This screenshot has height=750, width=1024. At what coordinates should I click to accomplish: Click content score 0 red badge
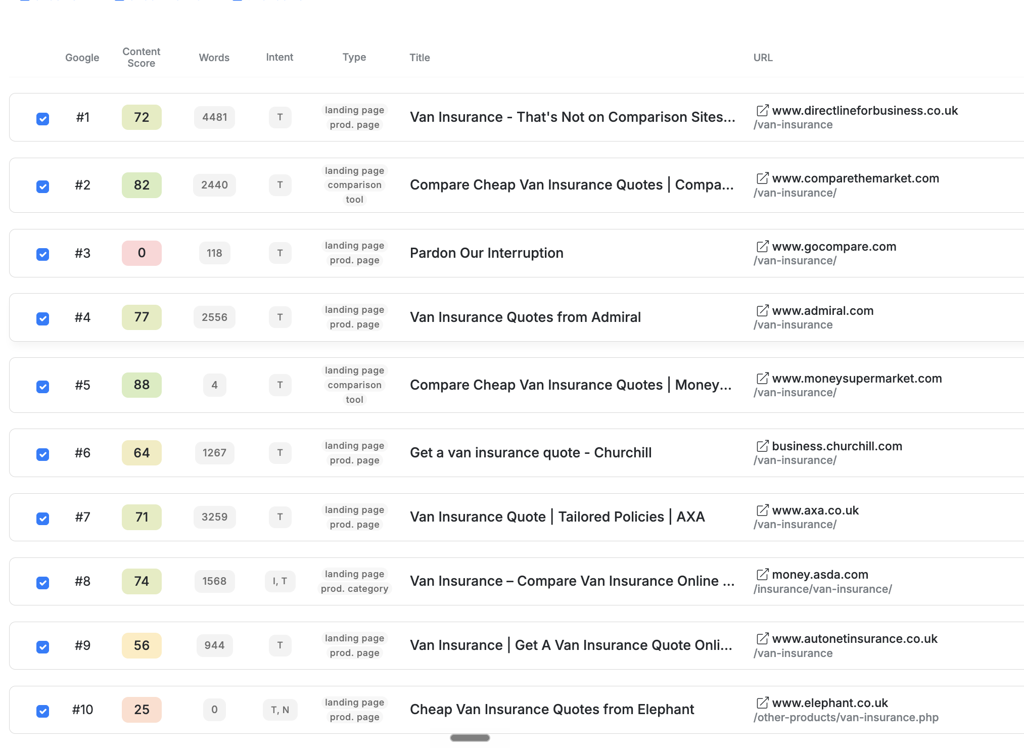(142, 253)
